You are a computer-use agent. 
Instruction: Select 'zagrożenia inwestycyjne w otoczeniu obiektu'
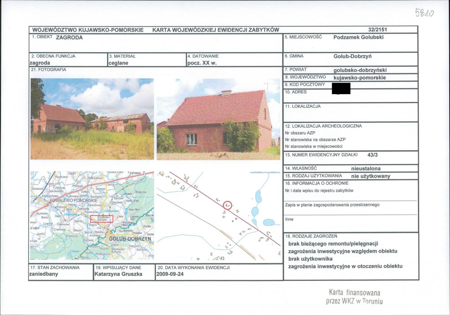pos(345,266)
